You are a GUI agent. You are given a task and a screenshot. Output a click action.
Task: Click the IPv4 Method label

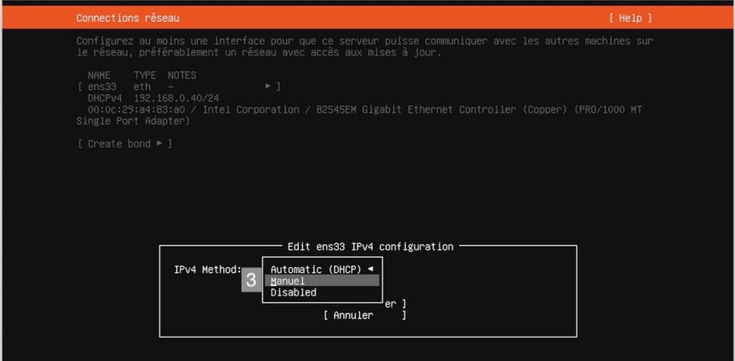click(x=207, y=269)
